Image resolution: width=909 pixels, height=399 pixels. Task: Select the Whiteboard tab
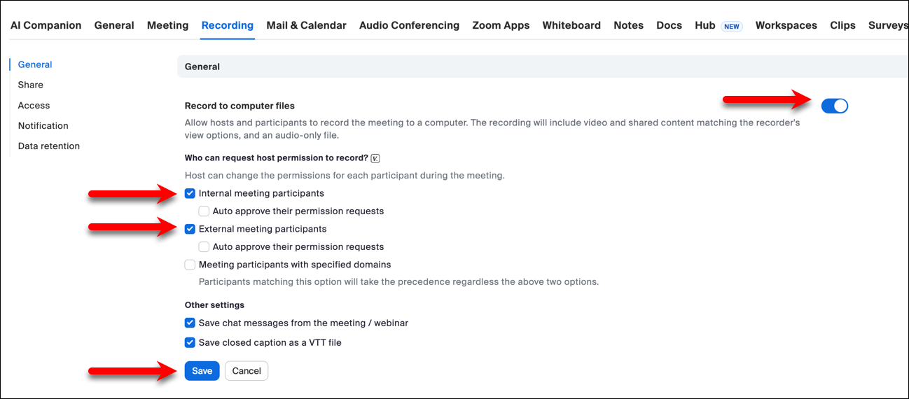pyautogui.click(x=571, y=25)
